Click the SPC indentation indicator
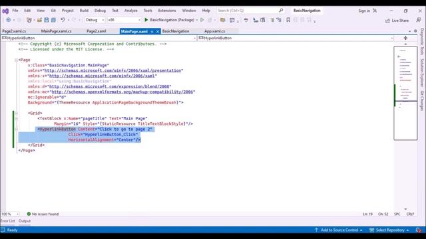The image size is (426, 239). (397, 214)
